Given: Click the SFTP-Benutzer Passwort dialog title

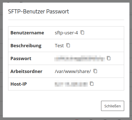Looking at the screenshot, I should coord(39,11).
